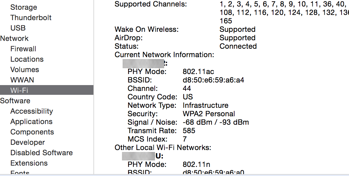Click the Current Network Information heading
349x176 pixels.
[164, 55]
